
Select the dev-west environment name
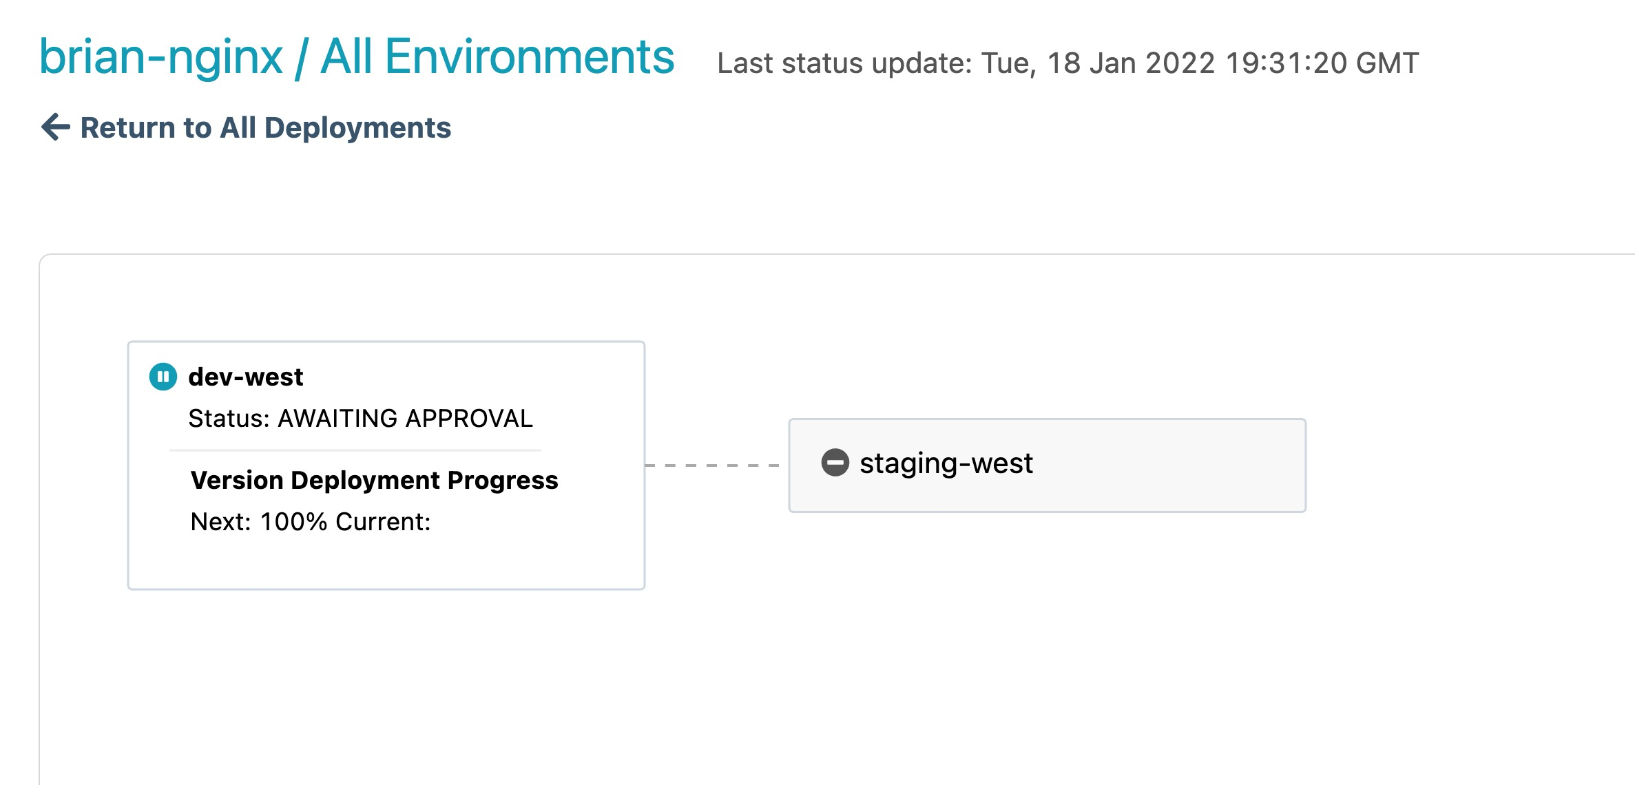(245, 377)
